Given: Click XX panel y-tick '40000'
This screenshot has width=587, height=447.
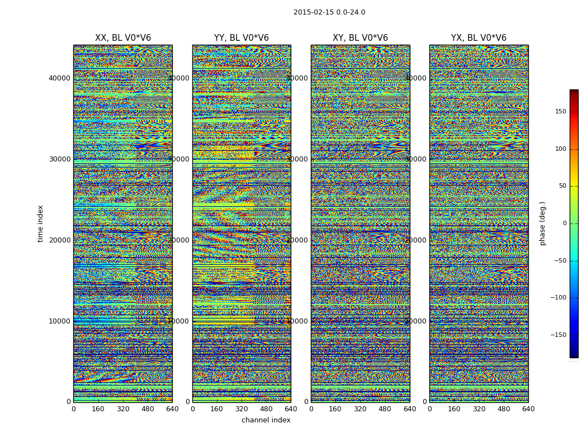Looking at the screenshot, I should [x=59, y=78].
